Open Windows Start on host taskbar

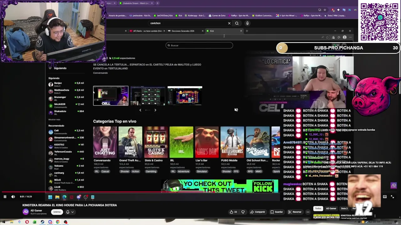coord(4,222)
